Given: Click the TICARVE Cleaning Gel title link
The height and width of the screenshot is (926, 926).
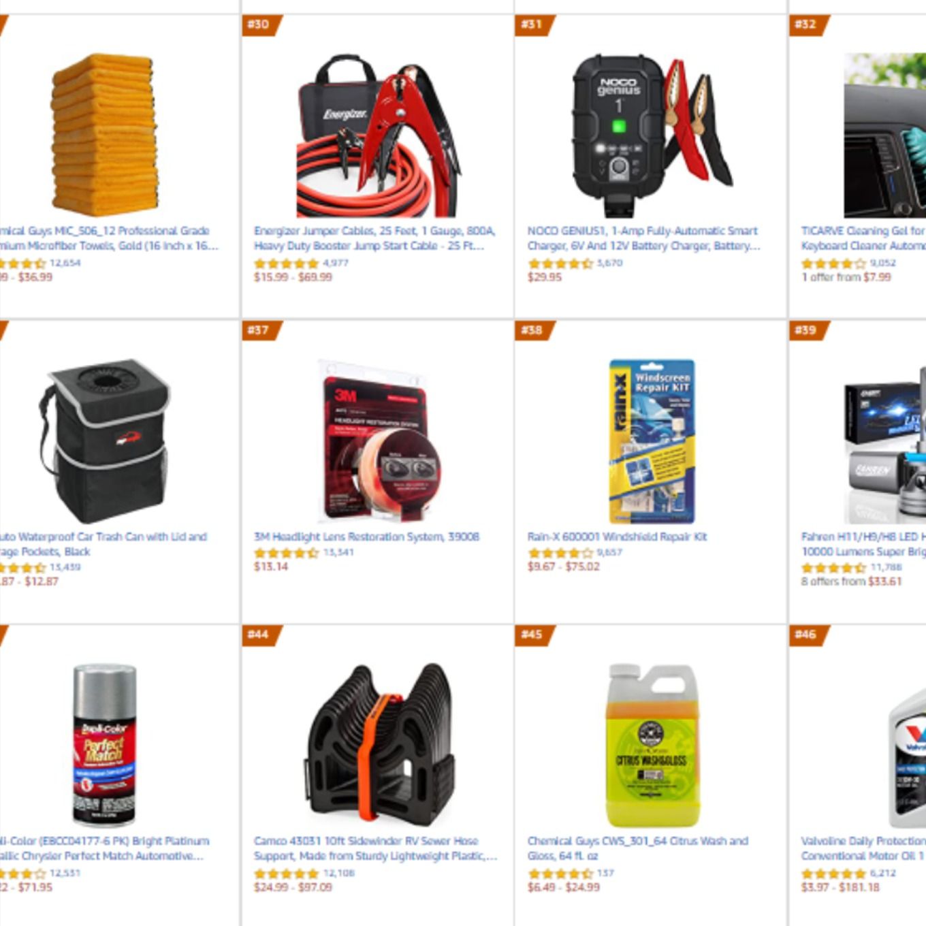Looking at the screenshot, I should point(863,238).
